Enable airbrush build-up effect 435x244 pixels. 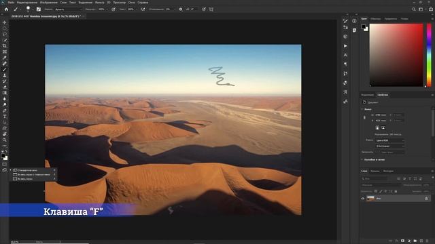click(143, 9)
